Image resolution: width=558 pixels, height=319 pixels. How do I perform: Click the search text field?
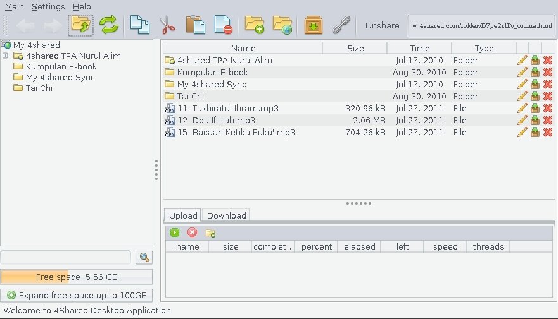66,258
